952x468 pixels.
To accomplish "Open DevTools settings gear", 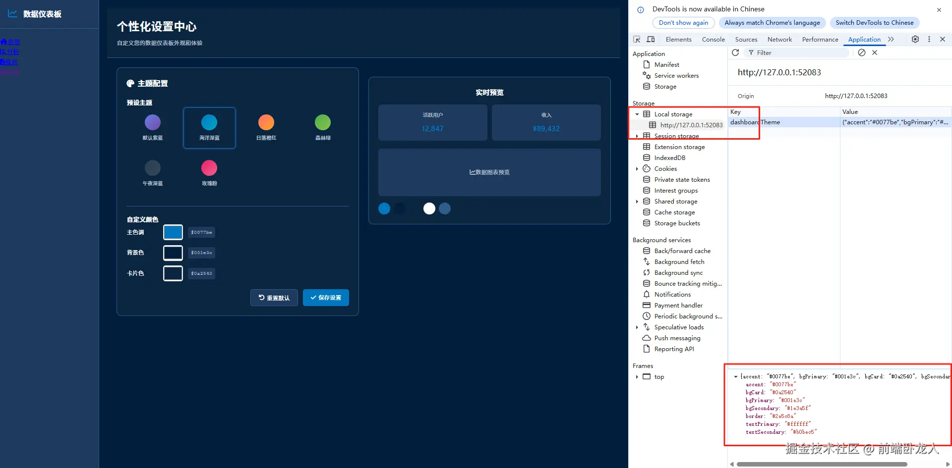I will (x=915, y=39).
